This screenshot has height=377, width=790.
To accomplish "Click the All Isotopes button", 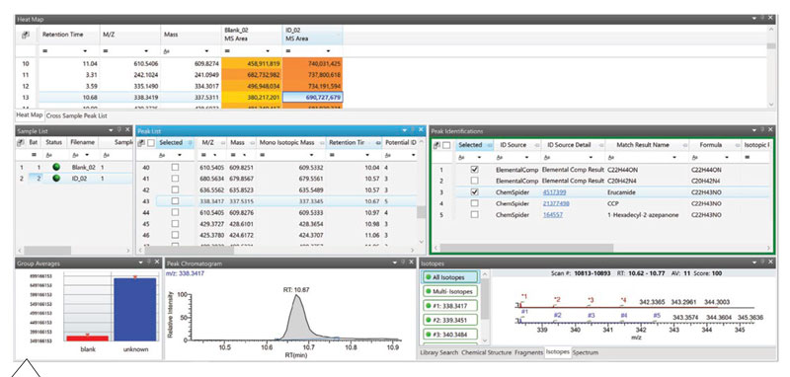I will [x=449, y=277].
